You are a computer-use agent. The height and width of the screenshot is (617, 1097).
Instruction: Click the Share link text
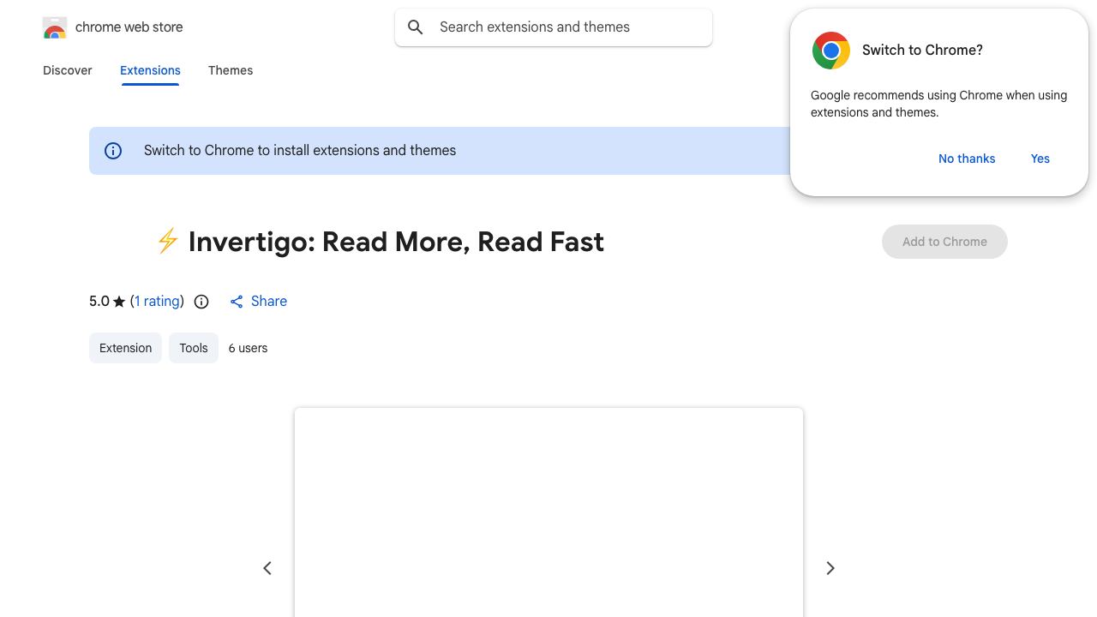(269, 302)
